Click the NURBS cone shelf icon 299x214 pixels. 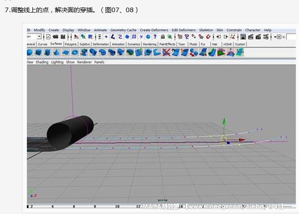(x=56, y=52)
